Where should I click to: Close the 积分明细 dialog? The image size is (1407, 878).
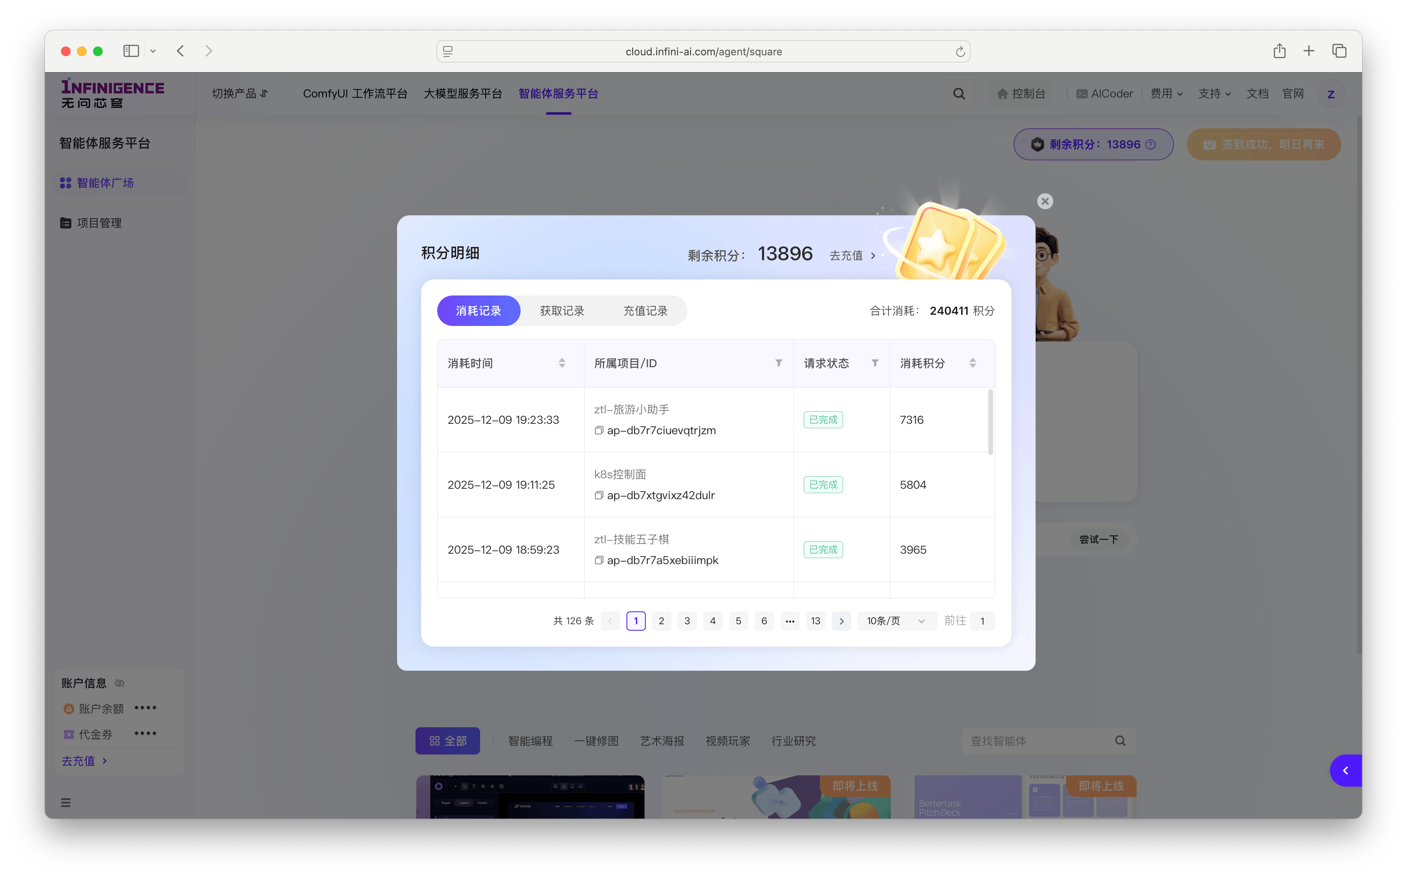tap(1044, 202)
